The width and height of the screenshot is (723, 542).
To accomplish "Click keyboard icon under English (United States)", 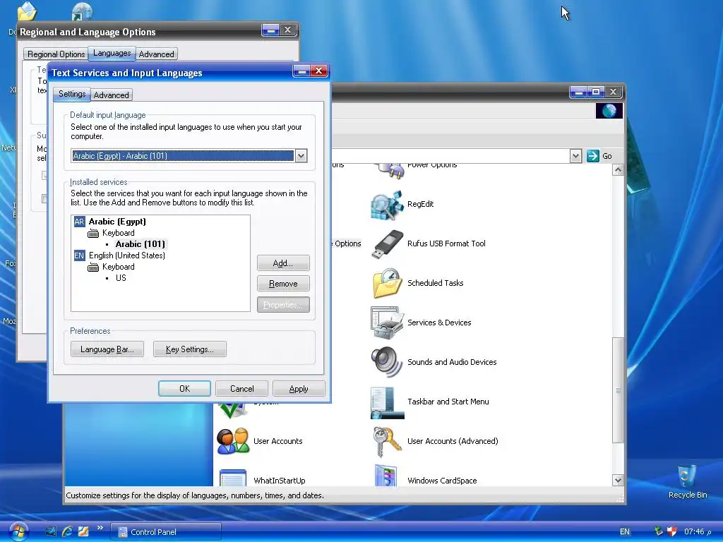I will click(x=93, y=267).
